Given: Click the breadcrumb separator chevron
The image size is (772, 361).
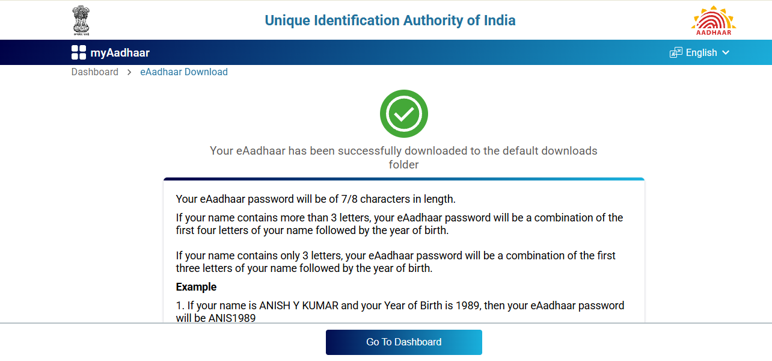Looking at the screenshot, I should tap(129, 72).
